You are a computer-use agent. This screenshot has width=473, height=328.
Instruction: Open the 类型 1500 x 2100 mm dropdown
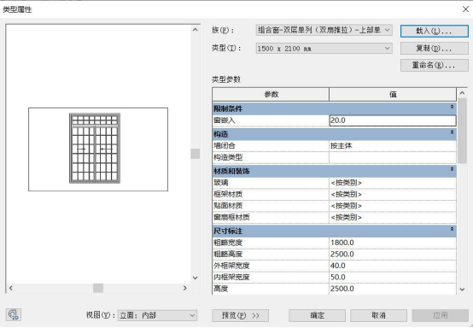324,49
